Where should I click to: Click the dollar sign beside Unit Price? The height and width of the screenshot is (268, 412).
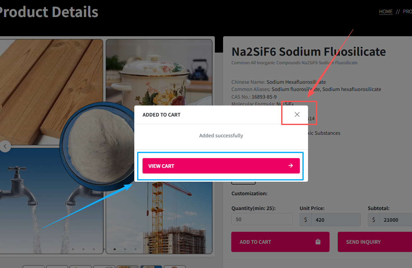click(306, 220)
